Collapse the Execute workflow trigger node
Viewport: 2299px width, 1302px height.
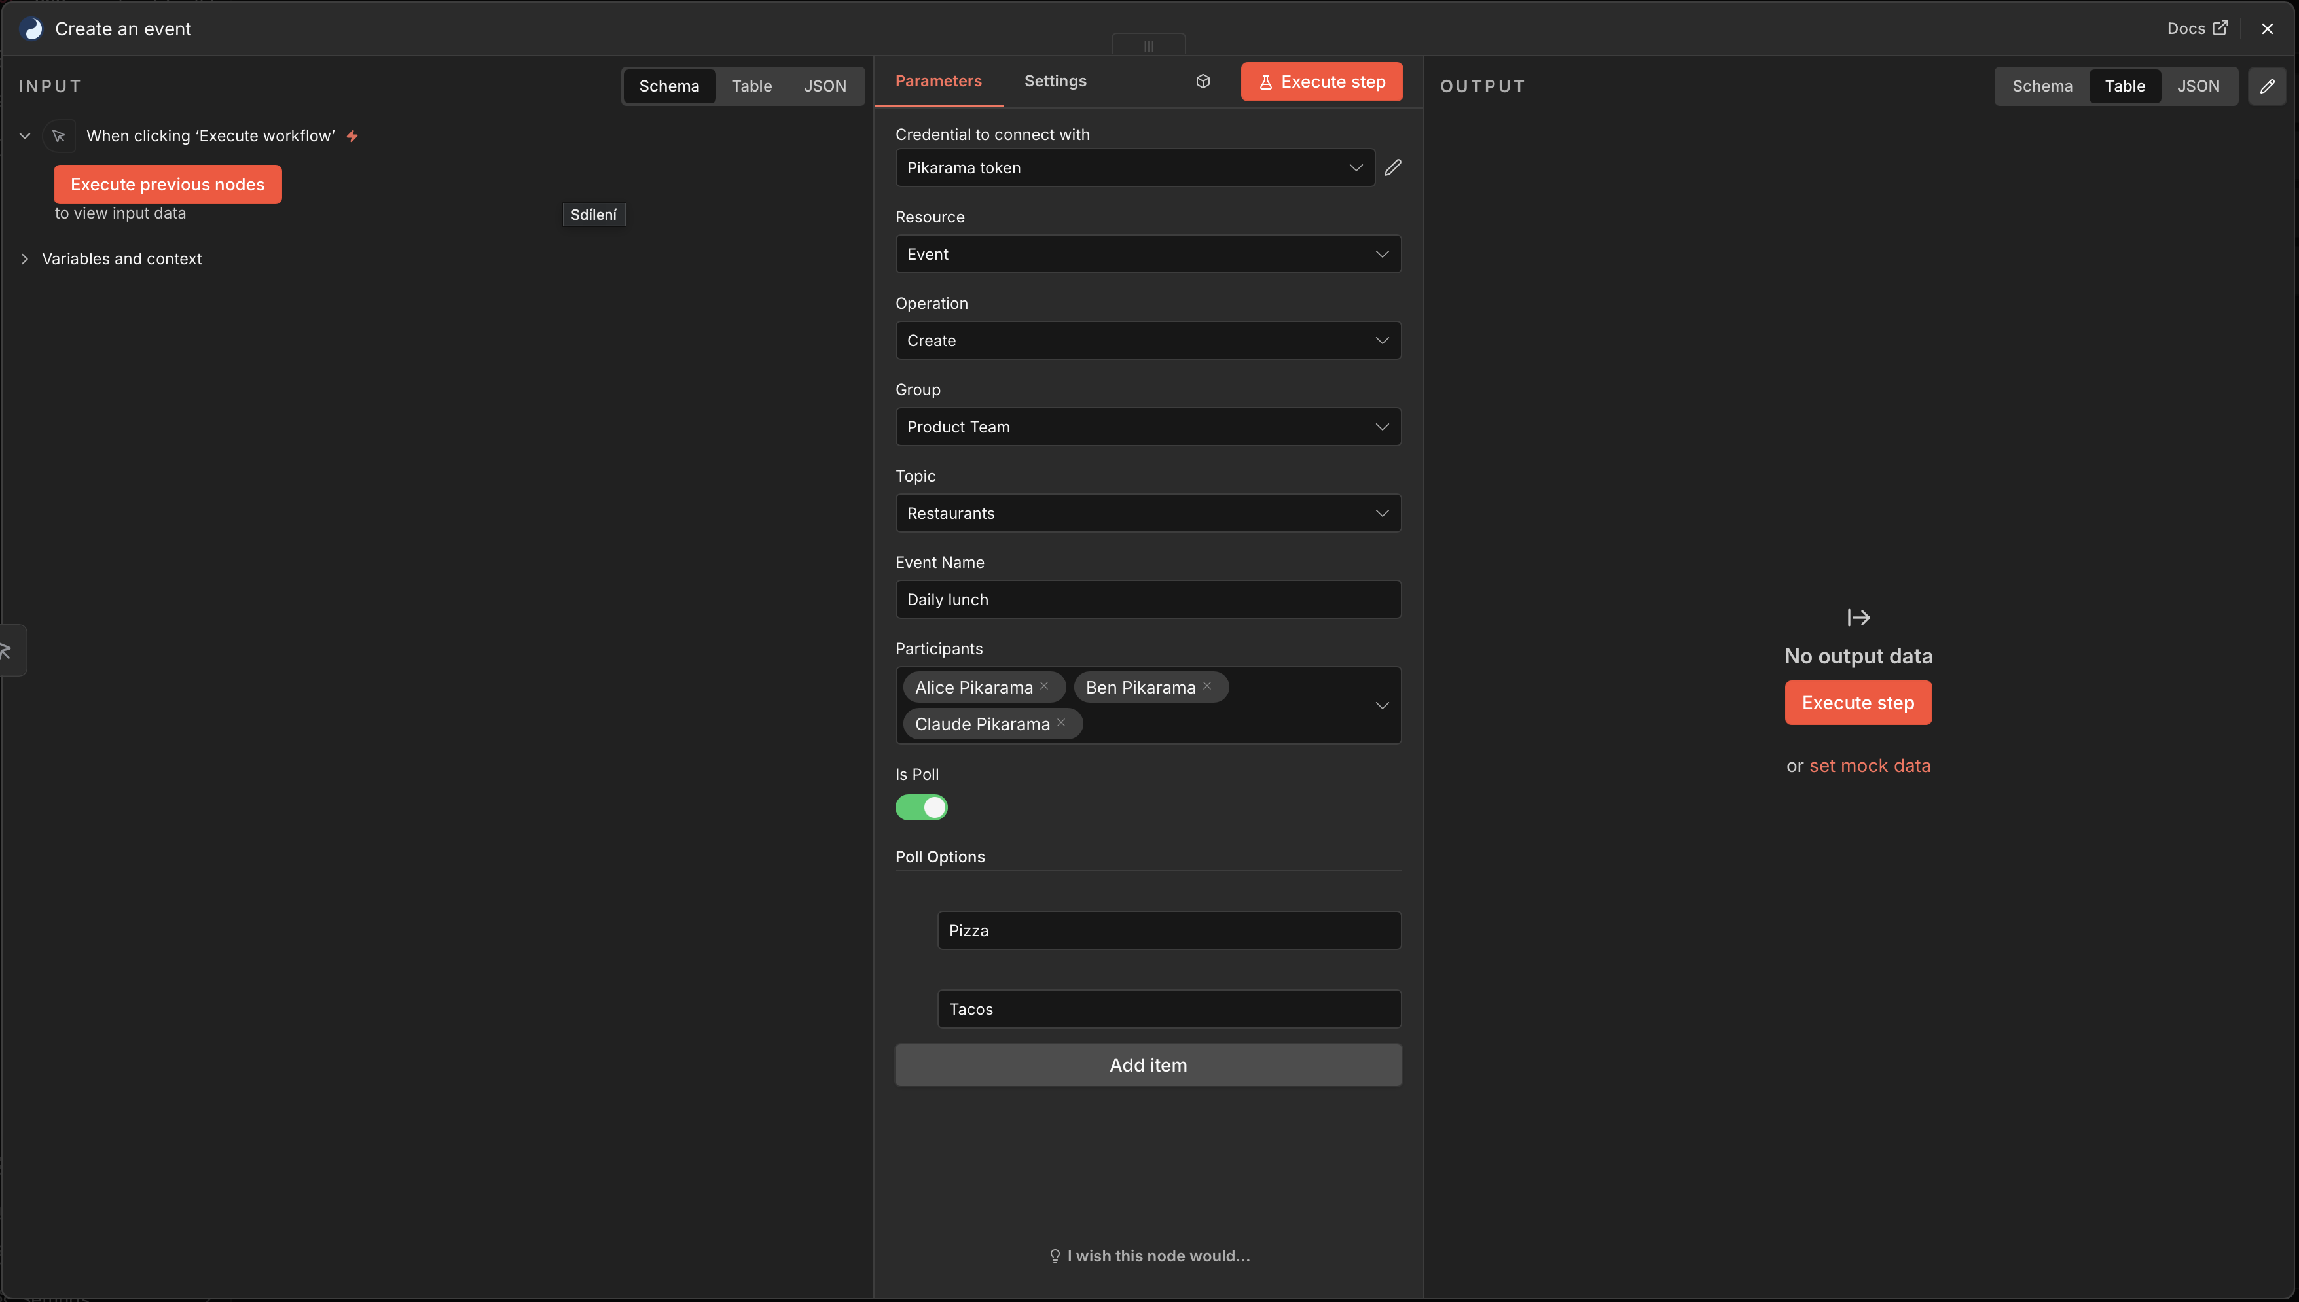[25, 136]
